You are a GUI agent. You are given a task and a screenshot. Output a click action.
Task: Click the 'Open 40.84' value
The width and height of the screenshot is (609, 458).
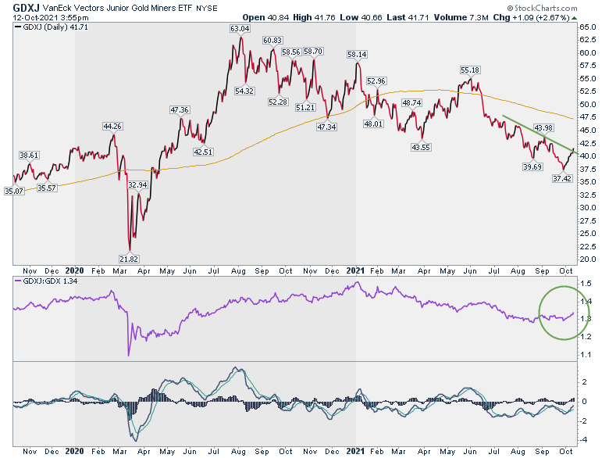tap(265, 17)
